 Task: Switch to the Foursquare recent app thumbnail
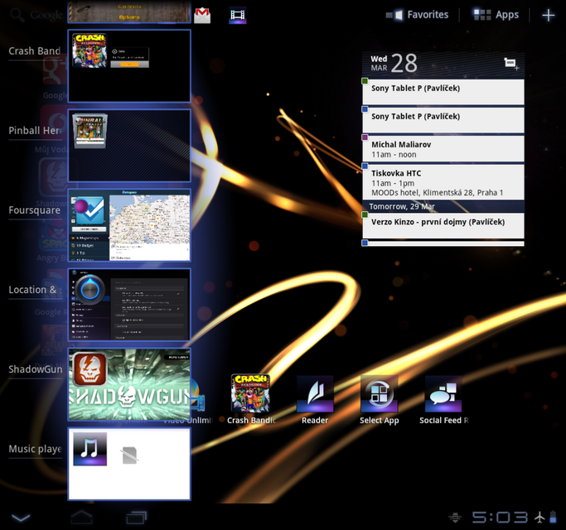point(129,225)
